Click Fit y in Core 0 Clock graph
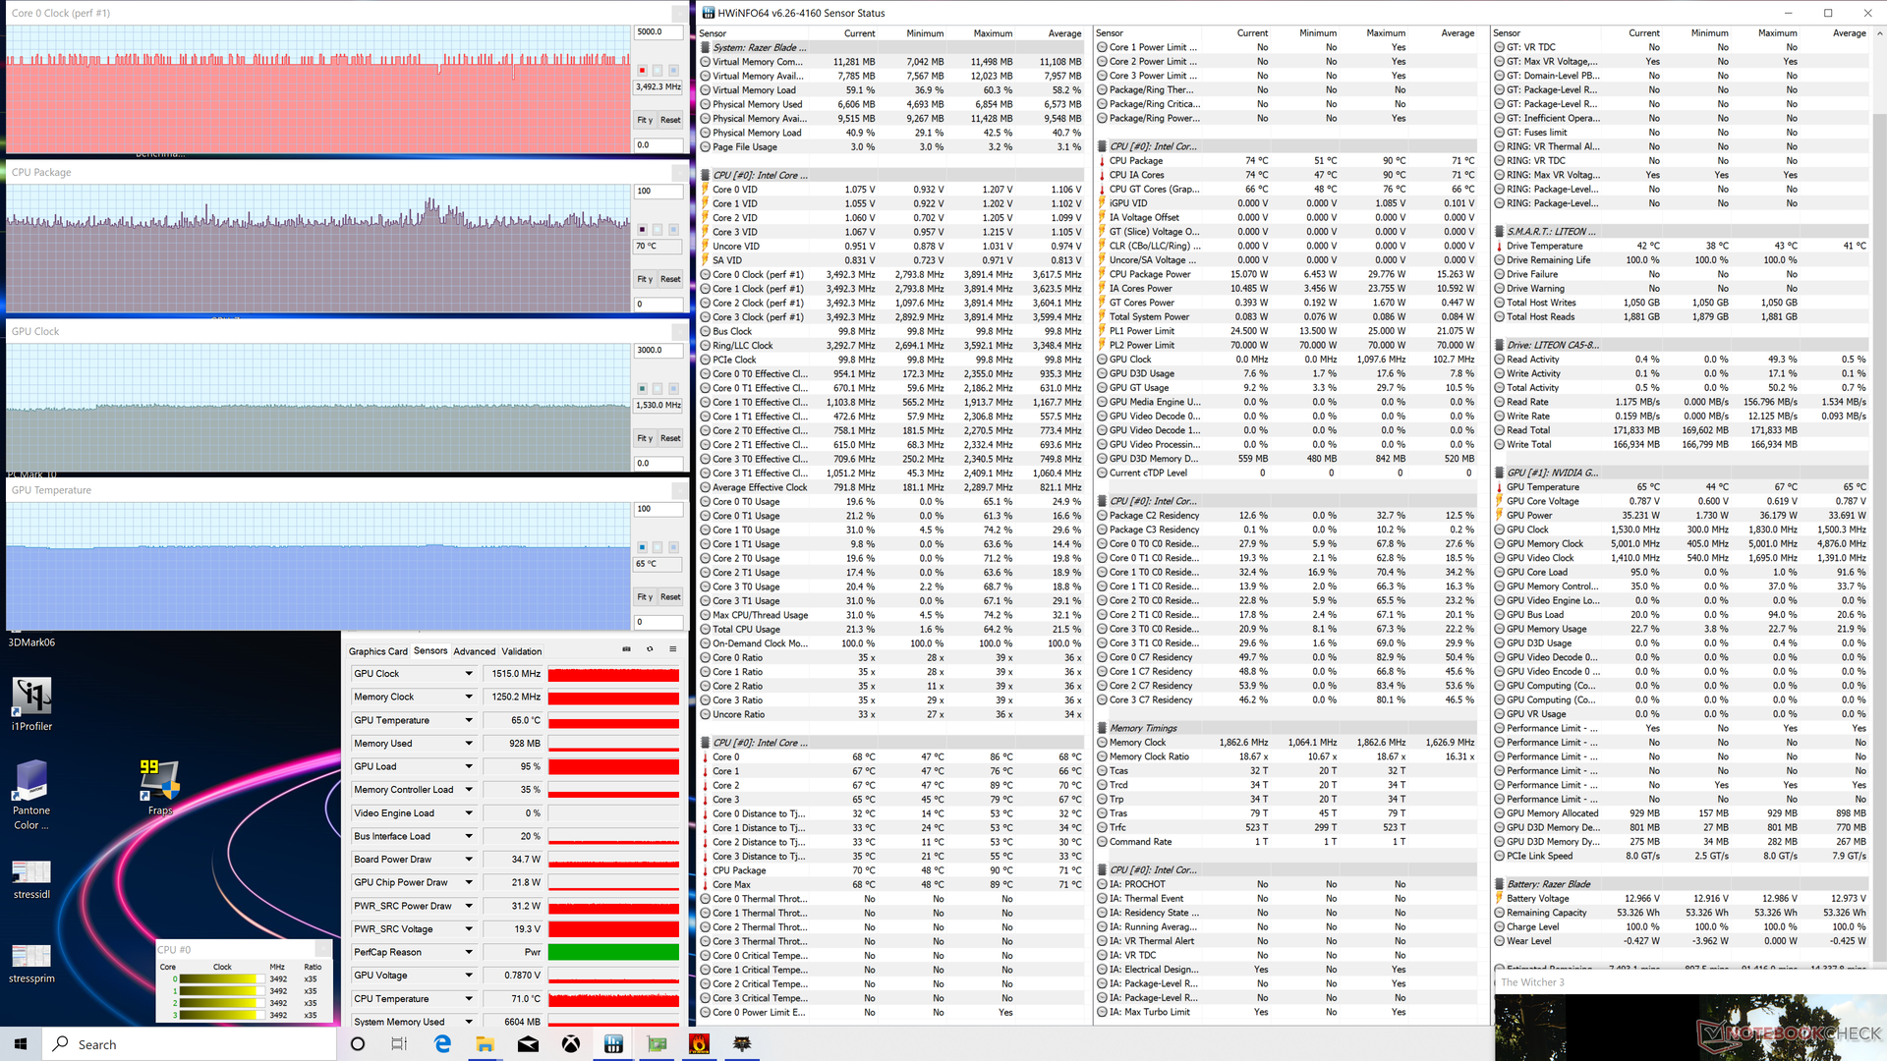 [x=645, y=120]
